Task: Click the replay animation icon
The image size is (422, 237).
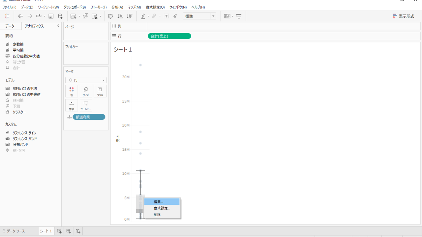Action: (39, 16)
